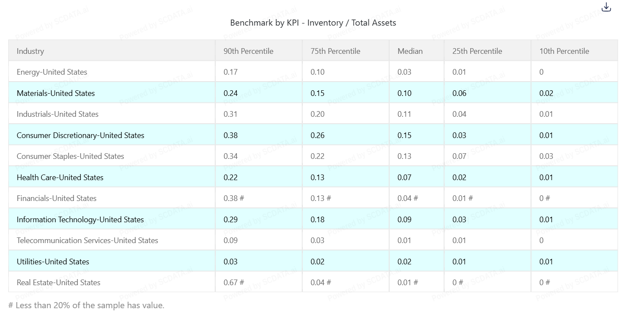Click Consumer Discretionary-United States industry cell
This screenshot has width=626, height=316.
point(80,135)
